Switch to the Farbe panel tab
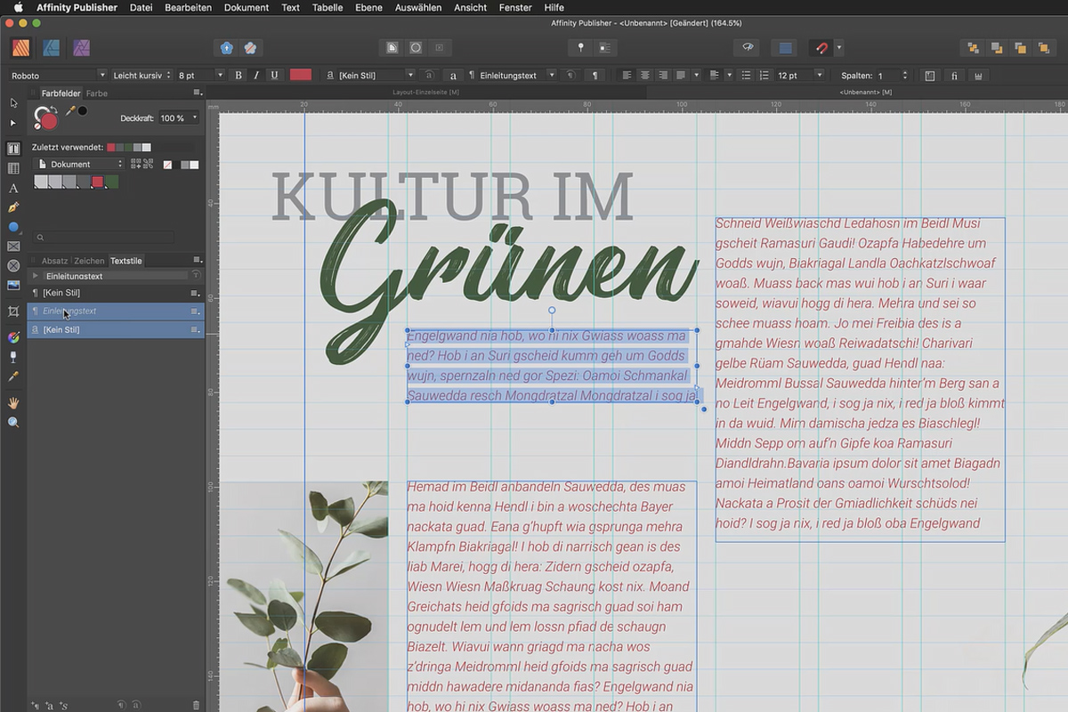 point(97,93)
